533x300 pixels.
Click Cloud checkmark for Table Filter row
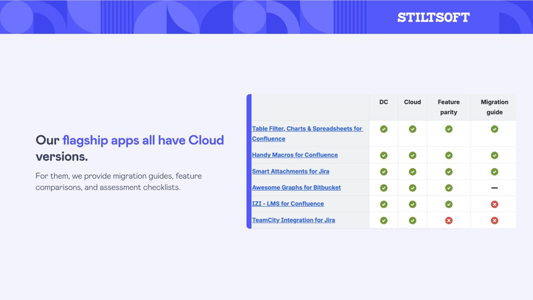pyautogui.click(x=412, y=129)
